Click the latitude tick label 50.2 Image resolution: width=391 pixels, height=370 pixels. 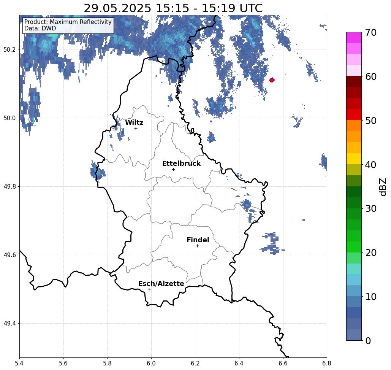[x=9, y=50]
